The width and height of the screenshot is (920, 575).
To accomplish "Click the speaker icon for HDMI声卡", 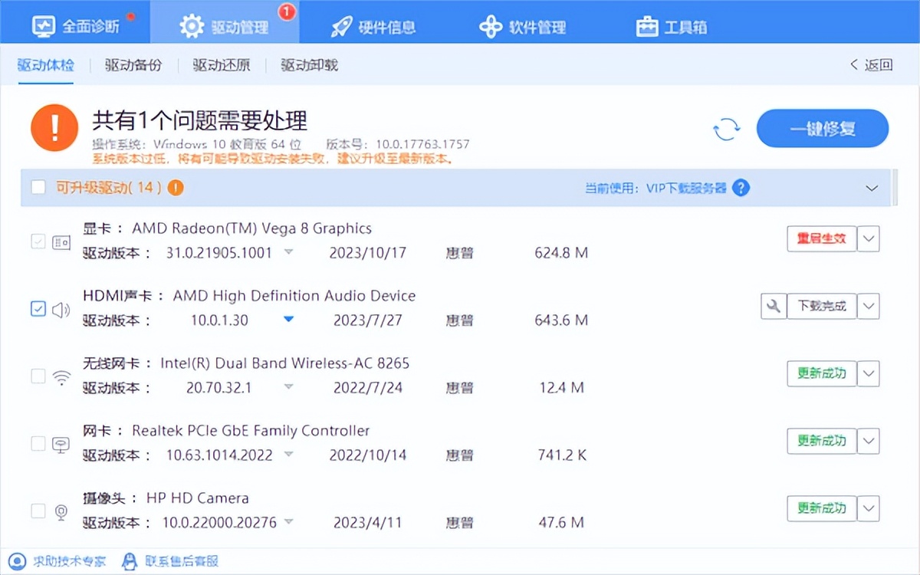I will [62, 308].
